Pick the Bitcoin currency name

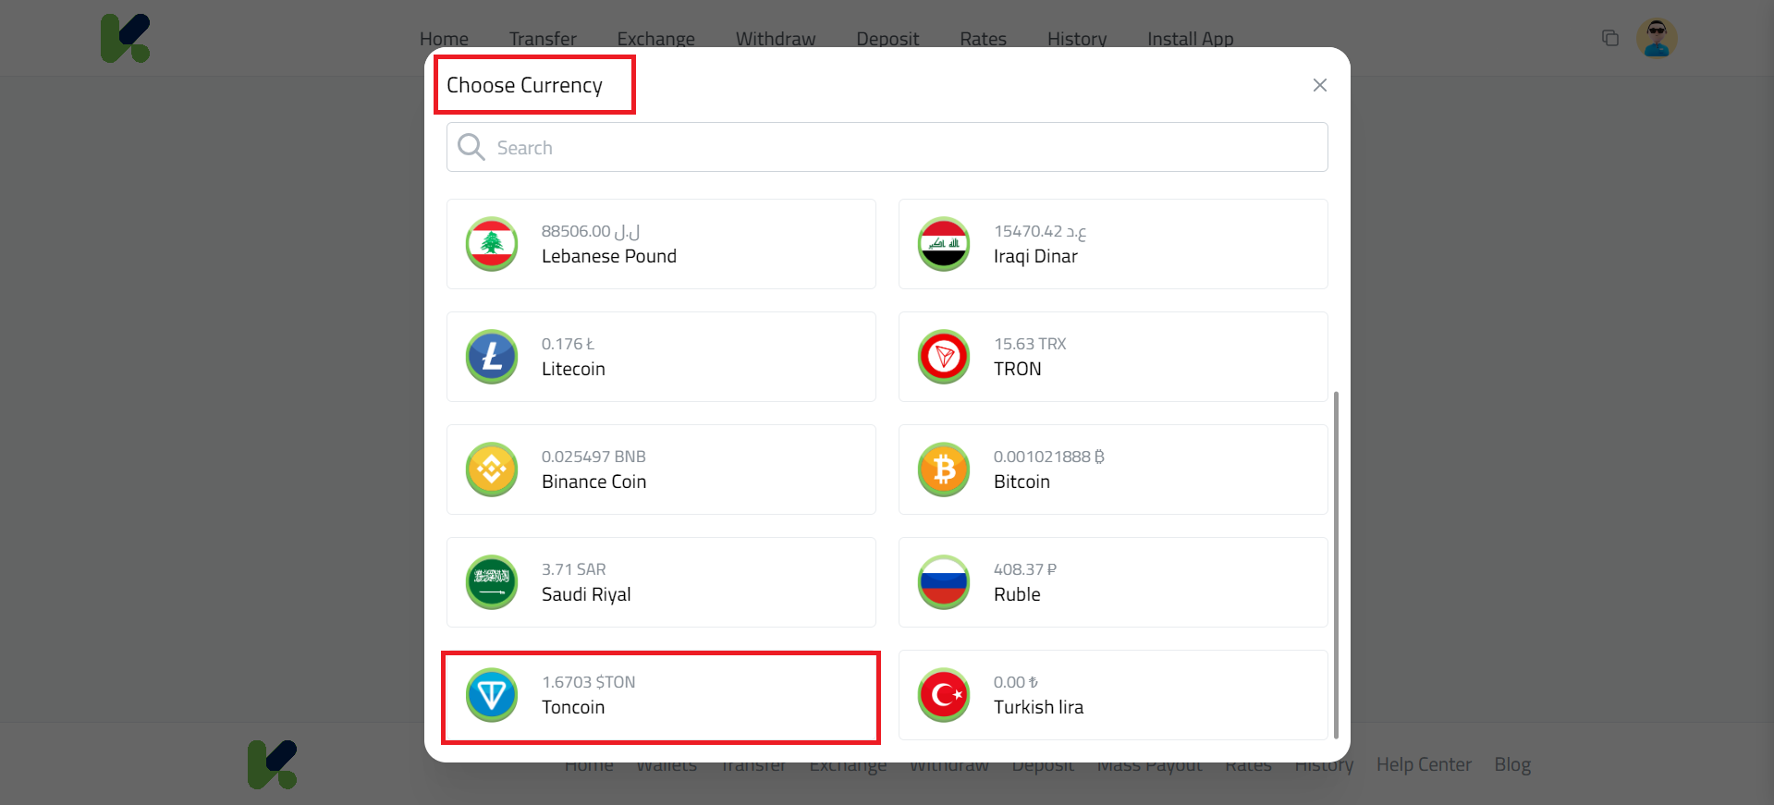1022,482
